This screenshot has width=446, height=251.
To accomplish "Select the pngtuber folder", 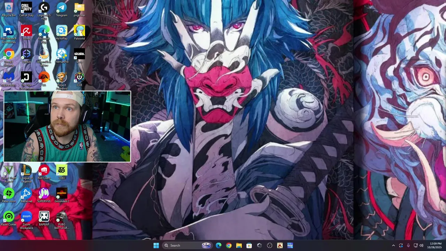I will tap(79, 9).
